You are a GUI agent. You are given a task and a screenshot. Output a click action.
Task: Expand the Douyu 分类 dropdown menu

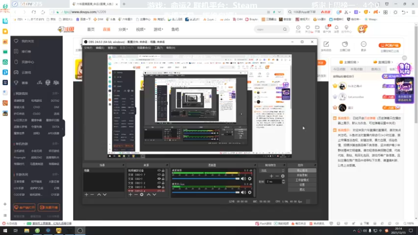(x=123, y=29)
